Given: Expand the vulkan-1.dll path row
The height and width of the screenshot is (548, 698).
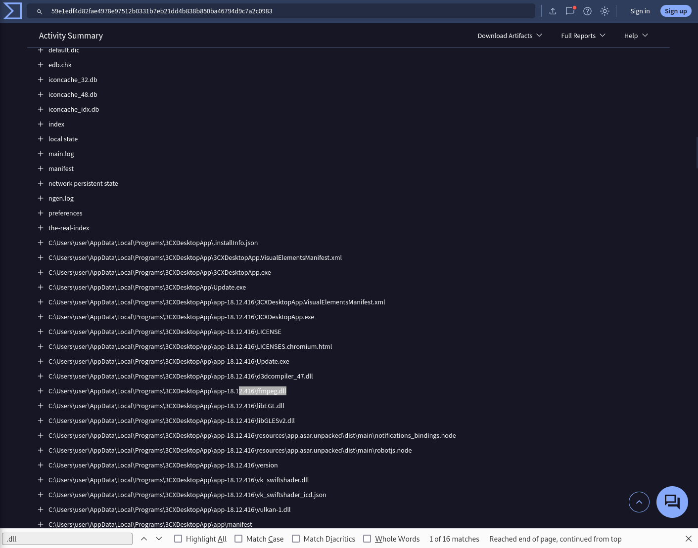Looking at the screenshot, I should pos(41,509).
